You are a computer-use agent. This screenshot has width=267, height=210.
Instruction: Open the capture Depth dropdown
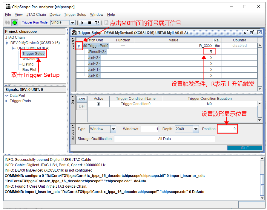click(196, 129)
